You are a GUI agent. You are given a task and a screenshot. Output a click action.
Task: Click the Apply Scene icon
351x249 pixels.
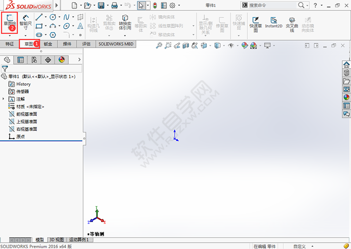(253, 46)
